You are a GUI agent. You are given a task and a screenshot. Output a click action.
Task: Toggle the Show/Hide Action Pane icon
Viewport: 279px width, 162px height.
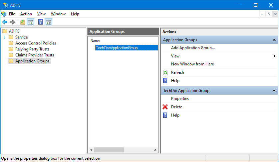pos(48,22)
